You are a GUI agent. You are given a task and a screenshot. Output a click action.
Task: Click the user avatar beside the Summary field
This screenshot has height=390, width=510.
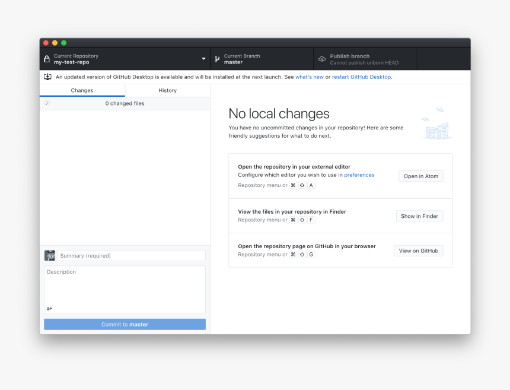[x=50, y=256]
